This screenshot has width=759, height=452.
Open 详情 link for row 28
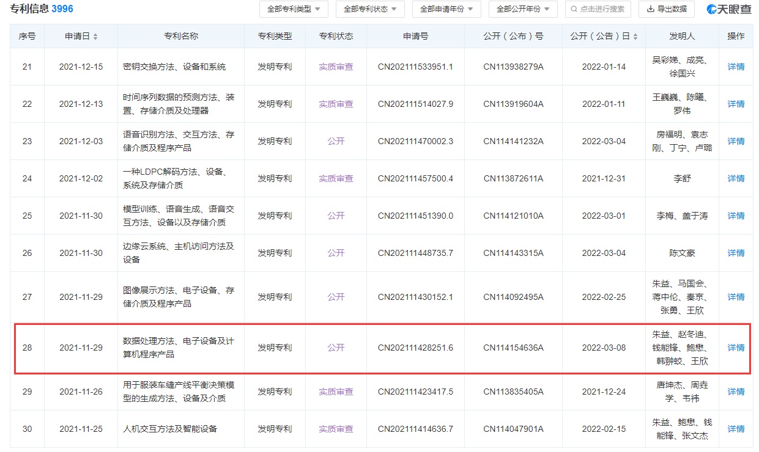(x=736, y=348)
